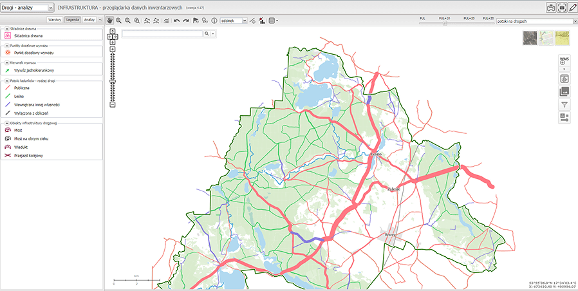Image resolution: width=578 pixels, height=291 pixels.
Task: Open the filter funnel tool
Action: coord(564,104)
